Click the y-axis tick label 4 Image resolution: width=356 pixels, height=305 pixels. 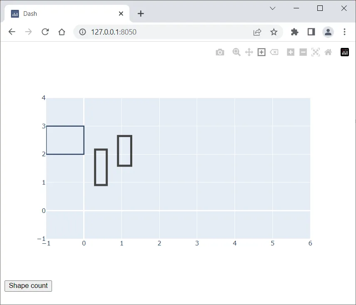coord(44,98)
